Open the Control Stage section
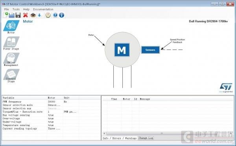Viewport: 236px width, 146px height. point(11,76)
